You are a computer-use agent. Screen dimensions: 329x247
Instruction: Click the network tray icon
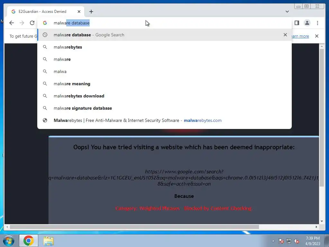click(x=289, y=241)
